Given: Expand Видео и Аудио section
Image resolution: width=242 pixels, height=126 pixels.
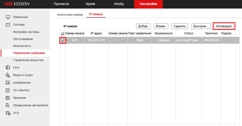Looking at the screenshot, I should point(23,75).
